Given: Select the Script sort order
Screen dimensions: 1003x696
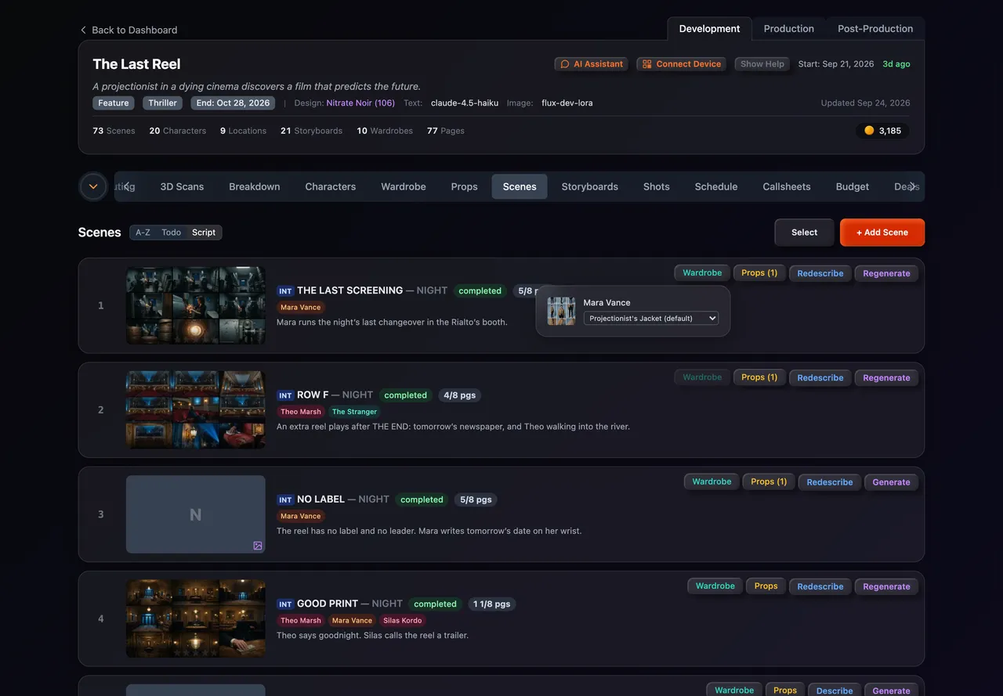Looking at the screenshot, I should (x=204, y=233).
